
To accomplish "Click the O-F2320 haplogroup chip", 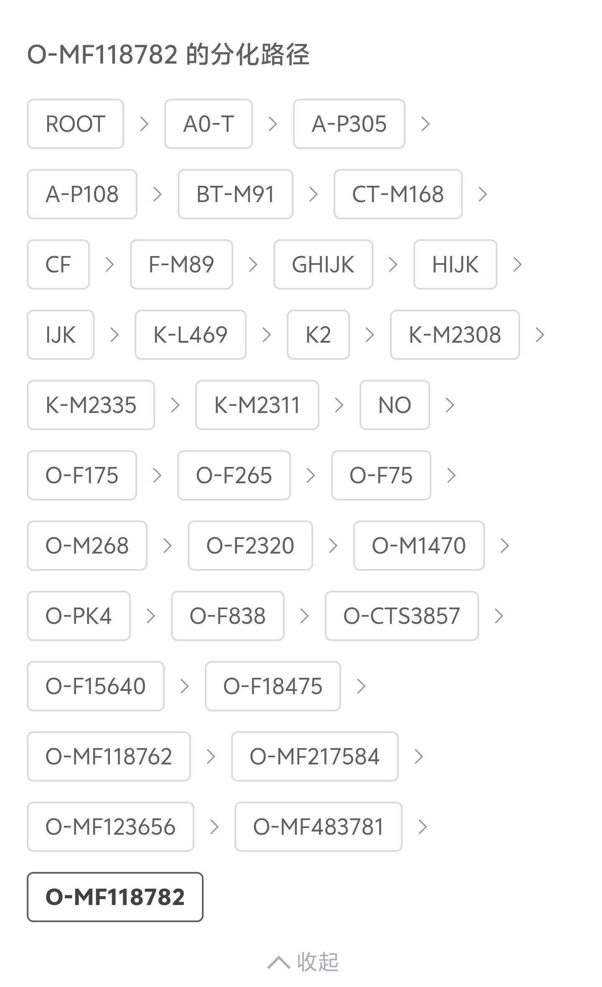I will (250, 546).
